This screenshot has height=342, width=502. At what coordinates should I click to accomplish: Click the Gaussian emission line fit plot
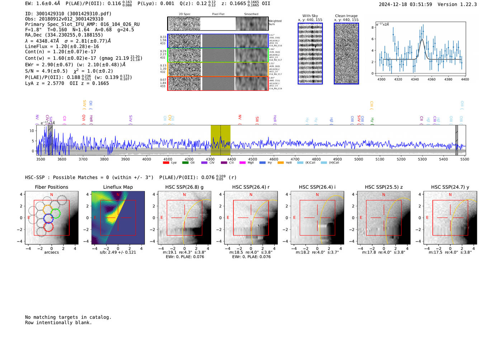(421, 49)
